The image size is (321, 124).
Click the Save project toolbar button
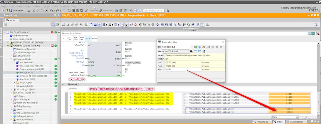[x=17, y=10]
